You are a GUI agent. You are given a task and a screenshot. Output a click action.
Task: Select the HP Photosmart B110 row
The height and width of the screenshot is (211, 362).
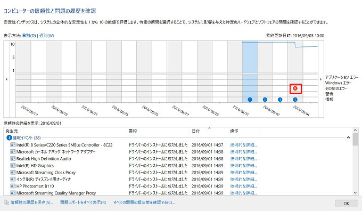click(x=178, y=186)
